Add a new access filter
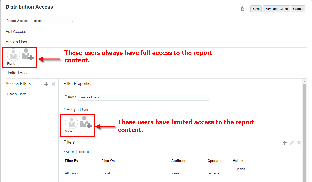 [x=46, y=84]
